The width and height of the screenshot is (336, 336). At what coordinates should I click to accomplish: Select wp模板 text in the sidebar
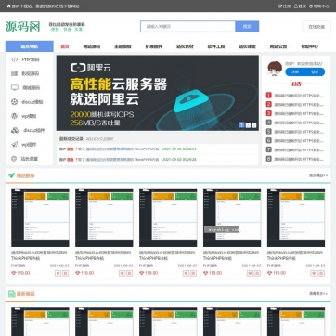(x=29, y=116)
